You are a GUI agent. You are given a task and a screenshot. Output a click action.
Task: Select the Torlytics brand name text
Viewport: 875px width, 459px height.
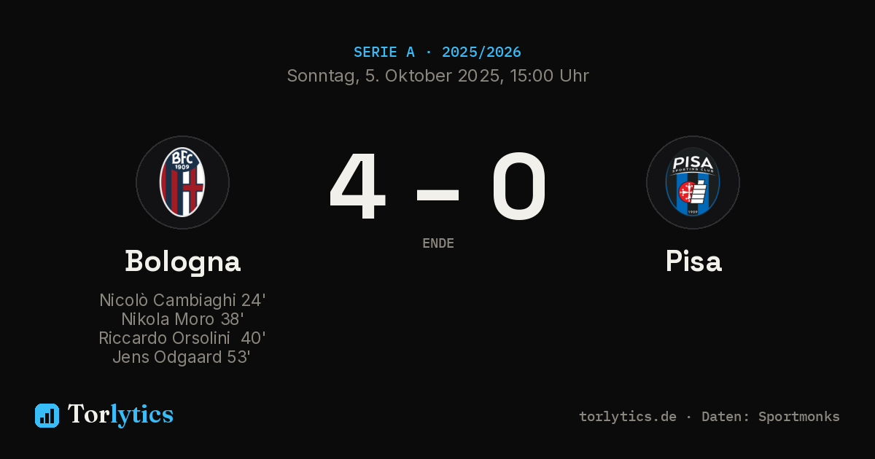[x=120, y=415]
